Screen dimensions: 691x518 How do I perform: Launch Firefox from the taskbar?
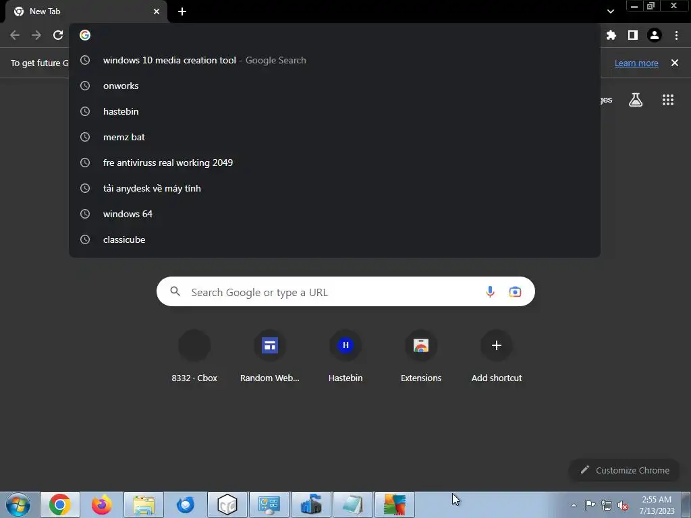[101, 505]
